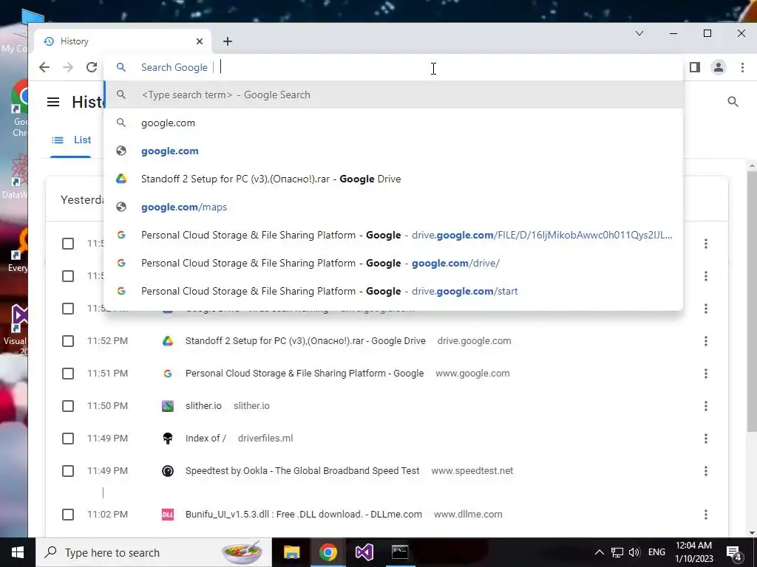
Task: Search history with the magnifier icon
Action: pyautogui.click(x=733, y=102)
